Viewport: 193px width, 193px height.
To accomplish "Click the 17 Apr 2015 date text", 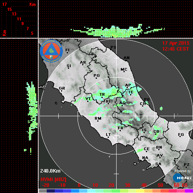I will click(x=176, y=43).
